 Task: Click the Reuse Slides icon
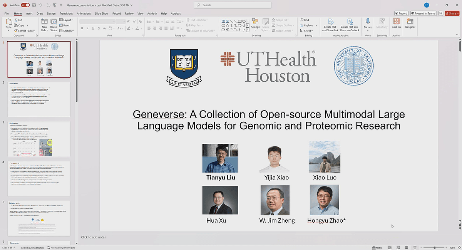54,22
